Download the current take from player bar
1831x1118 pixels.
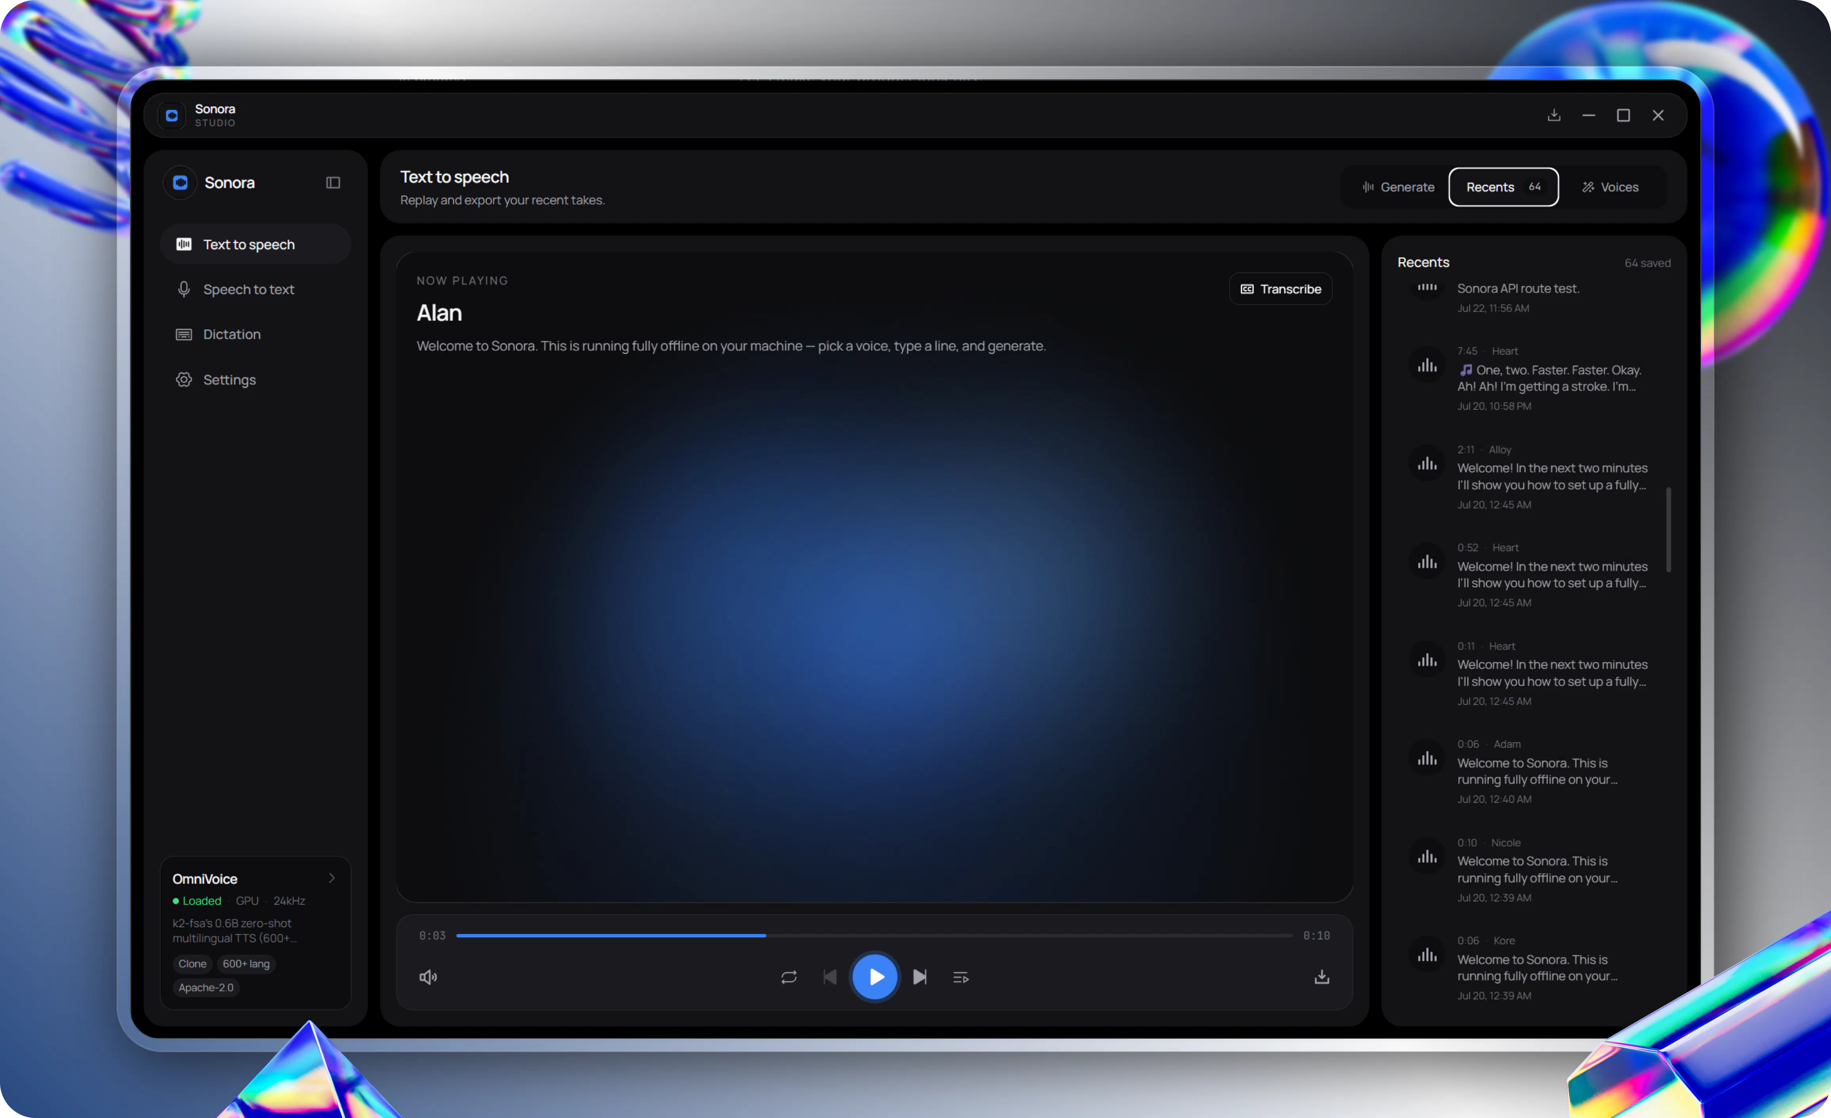1322,977
